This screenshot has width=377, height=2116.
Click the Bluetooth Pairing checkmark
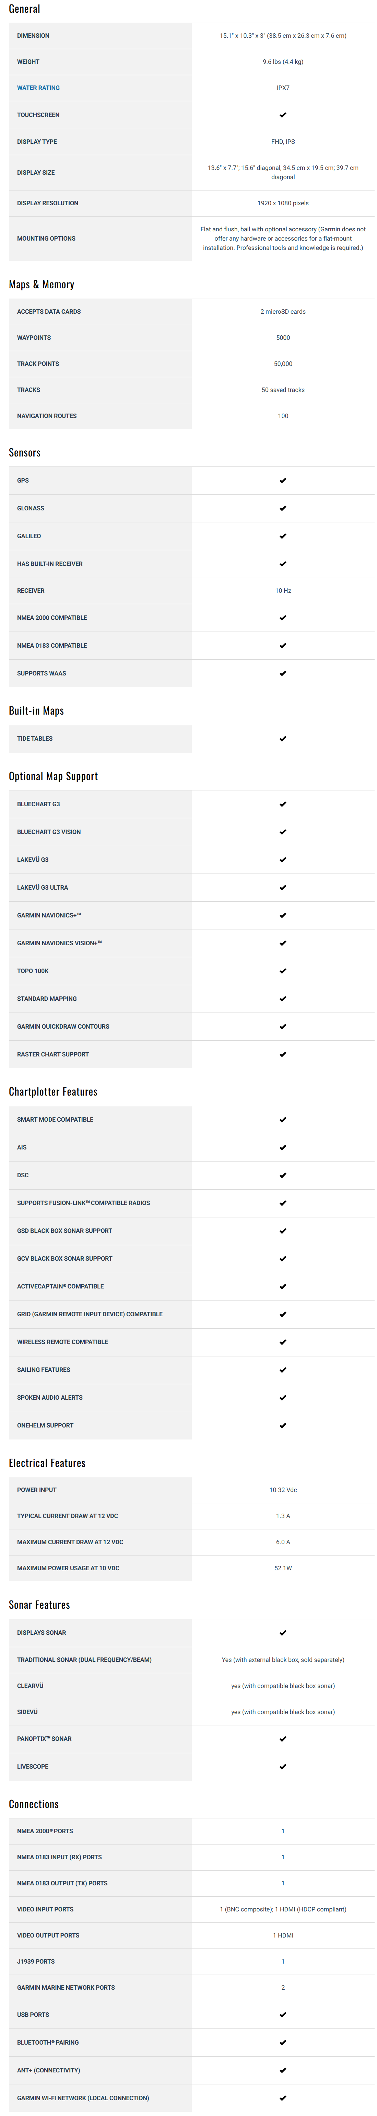283,2042
